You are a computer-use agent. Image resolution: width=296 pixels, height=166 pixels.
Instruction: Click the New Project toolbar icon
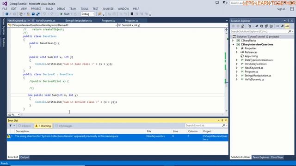(x=21, y=14)
